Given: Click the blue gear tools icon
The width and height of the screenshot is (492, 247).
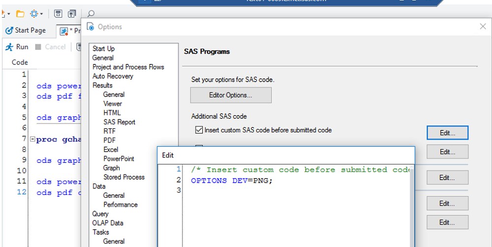Looking at the screenshot, I should pyautogui.click(x=33, y=14).
